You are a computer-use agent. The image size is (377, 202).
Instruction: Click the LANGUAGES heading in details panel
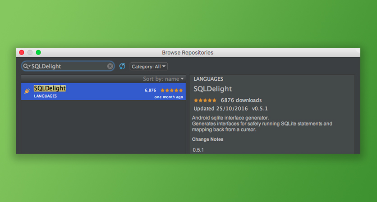(x=208, y=79)
